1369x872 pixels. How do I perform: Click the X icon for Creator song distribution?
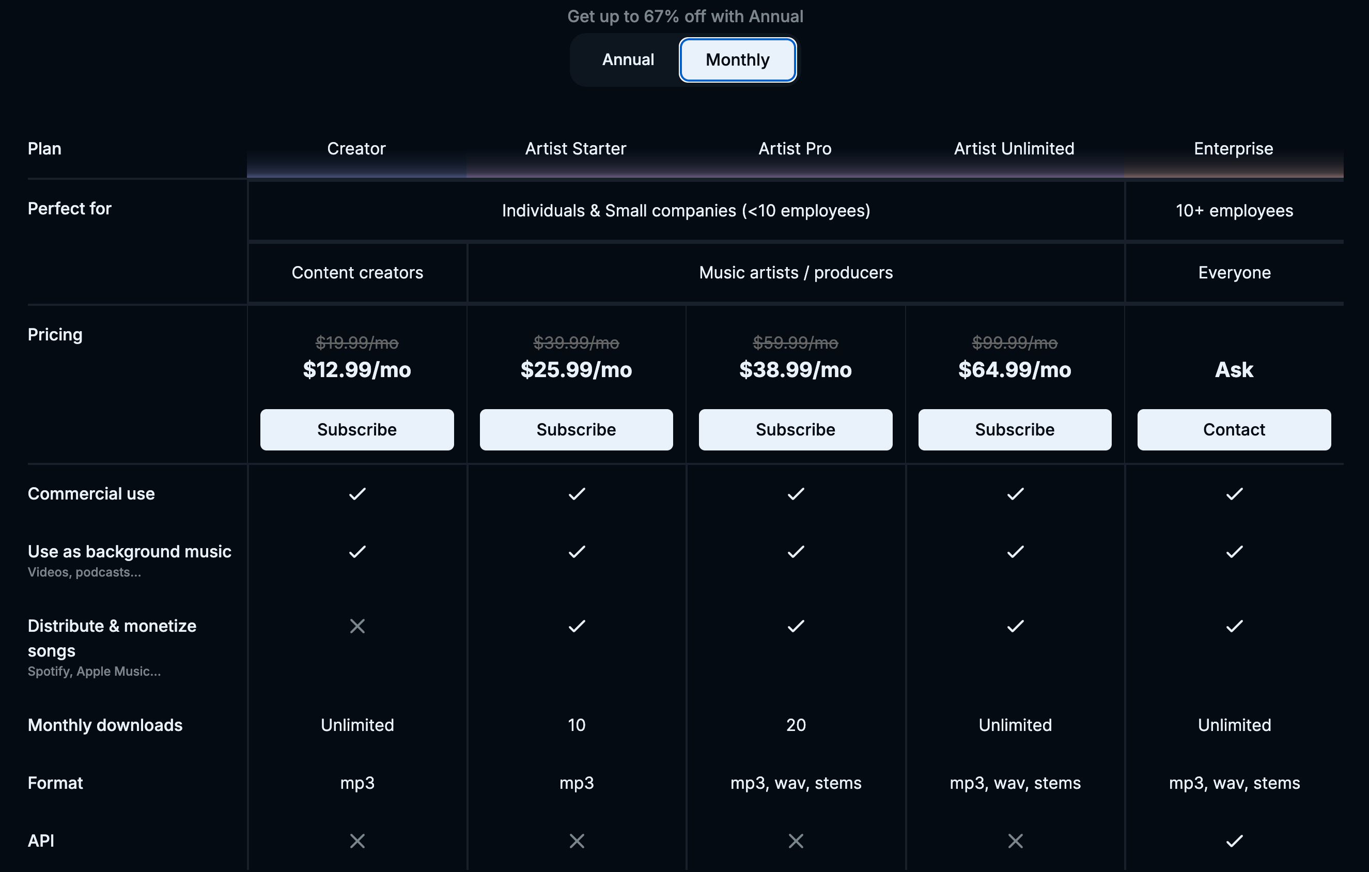click(357, 626)
